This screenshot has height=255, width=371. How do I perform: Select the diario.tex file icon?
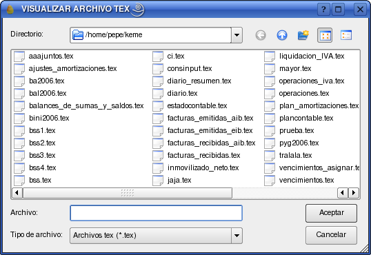158,94
